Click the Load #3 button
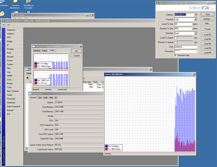The image size is (217, 167). pos(207,44)
